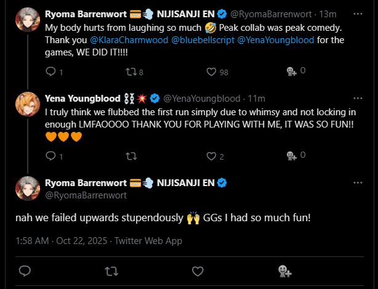Retweet the main tweet at bottom
This screenshot has width=378, height=289.
coord(111,271)
